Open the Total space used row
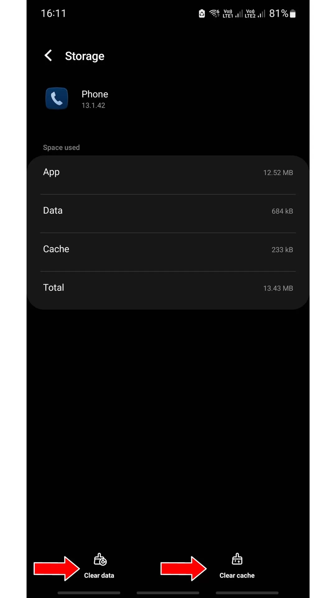Image resolution: width=336 pixels, height=598 pixels. (168, 290)
